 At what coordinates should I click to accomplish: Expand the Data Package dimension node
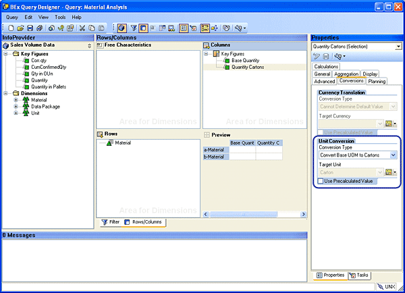pos(16,107)
